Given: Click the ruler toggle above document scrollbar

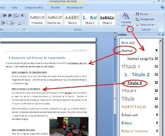Looking at the screenshot, I should coord(115,35).
